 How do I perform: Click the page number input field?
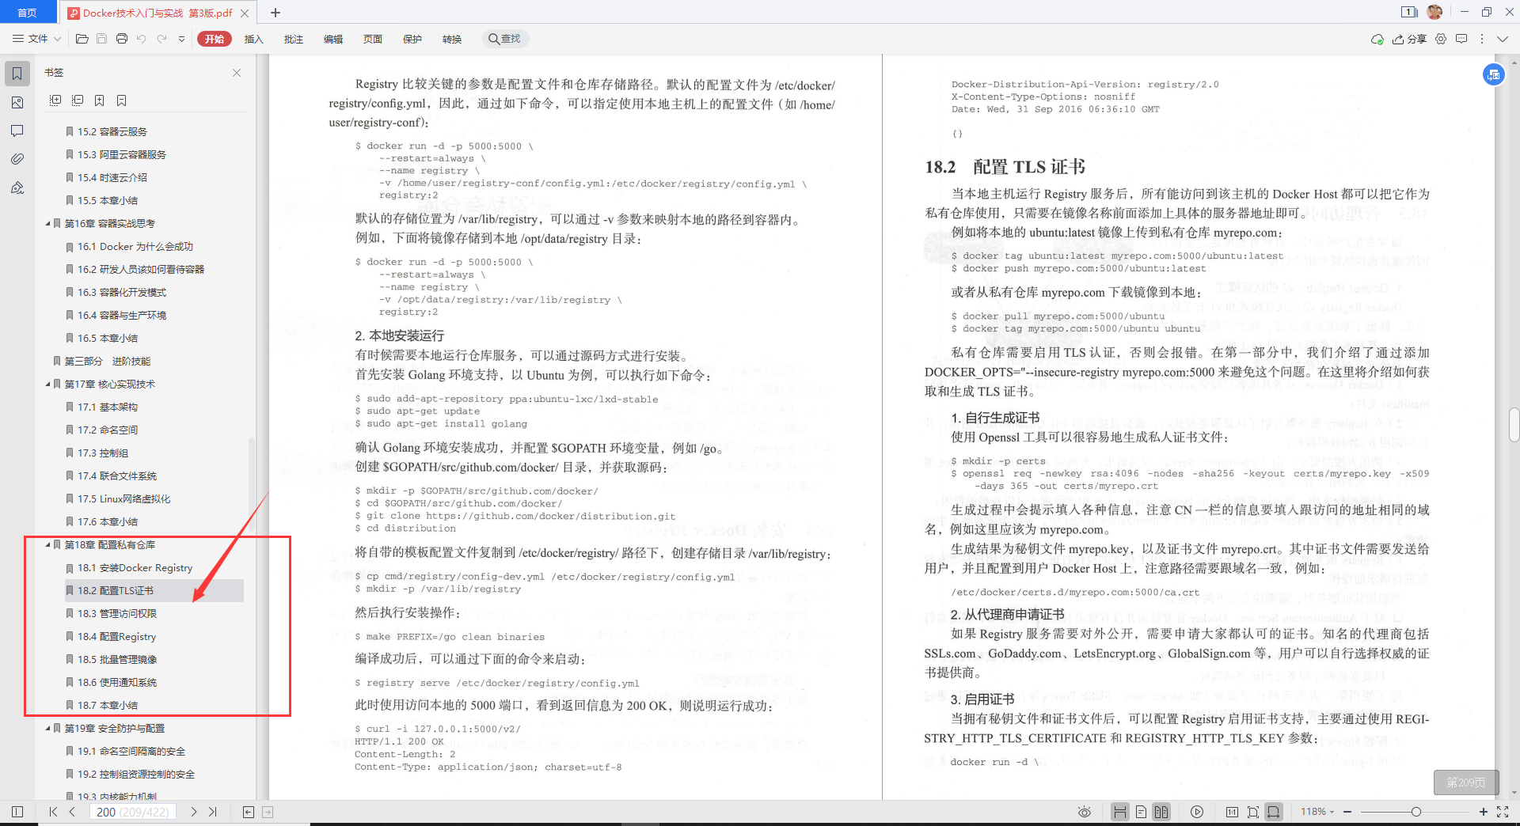(x=133, y=812)
